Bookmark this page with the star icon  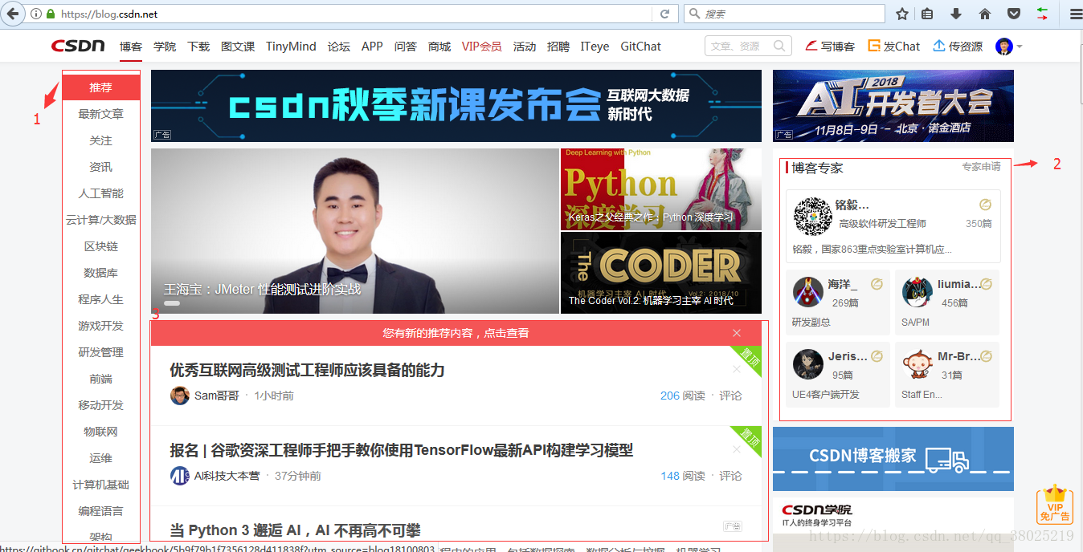tap(902, 14)
